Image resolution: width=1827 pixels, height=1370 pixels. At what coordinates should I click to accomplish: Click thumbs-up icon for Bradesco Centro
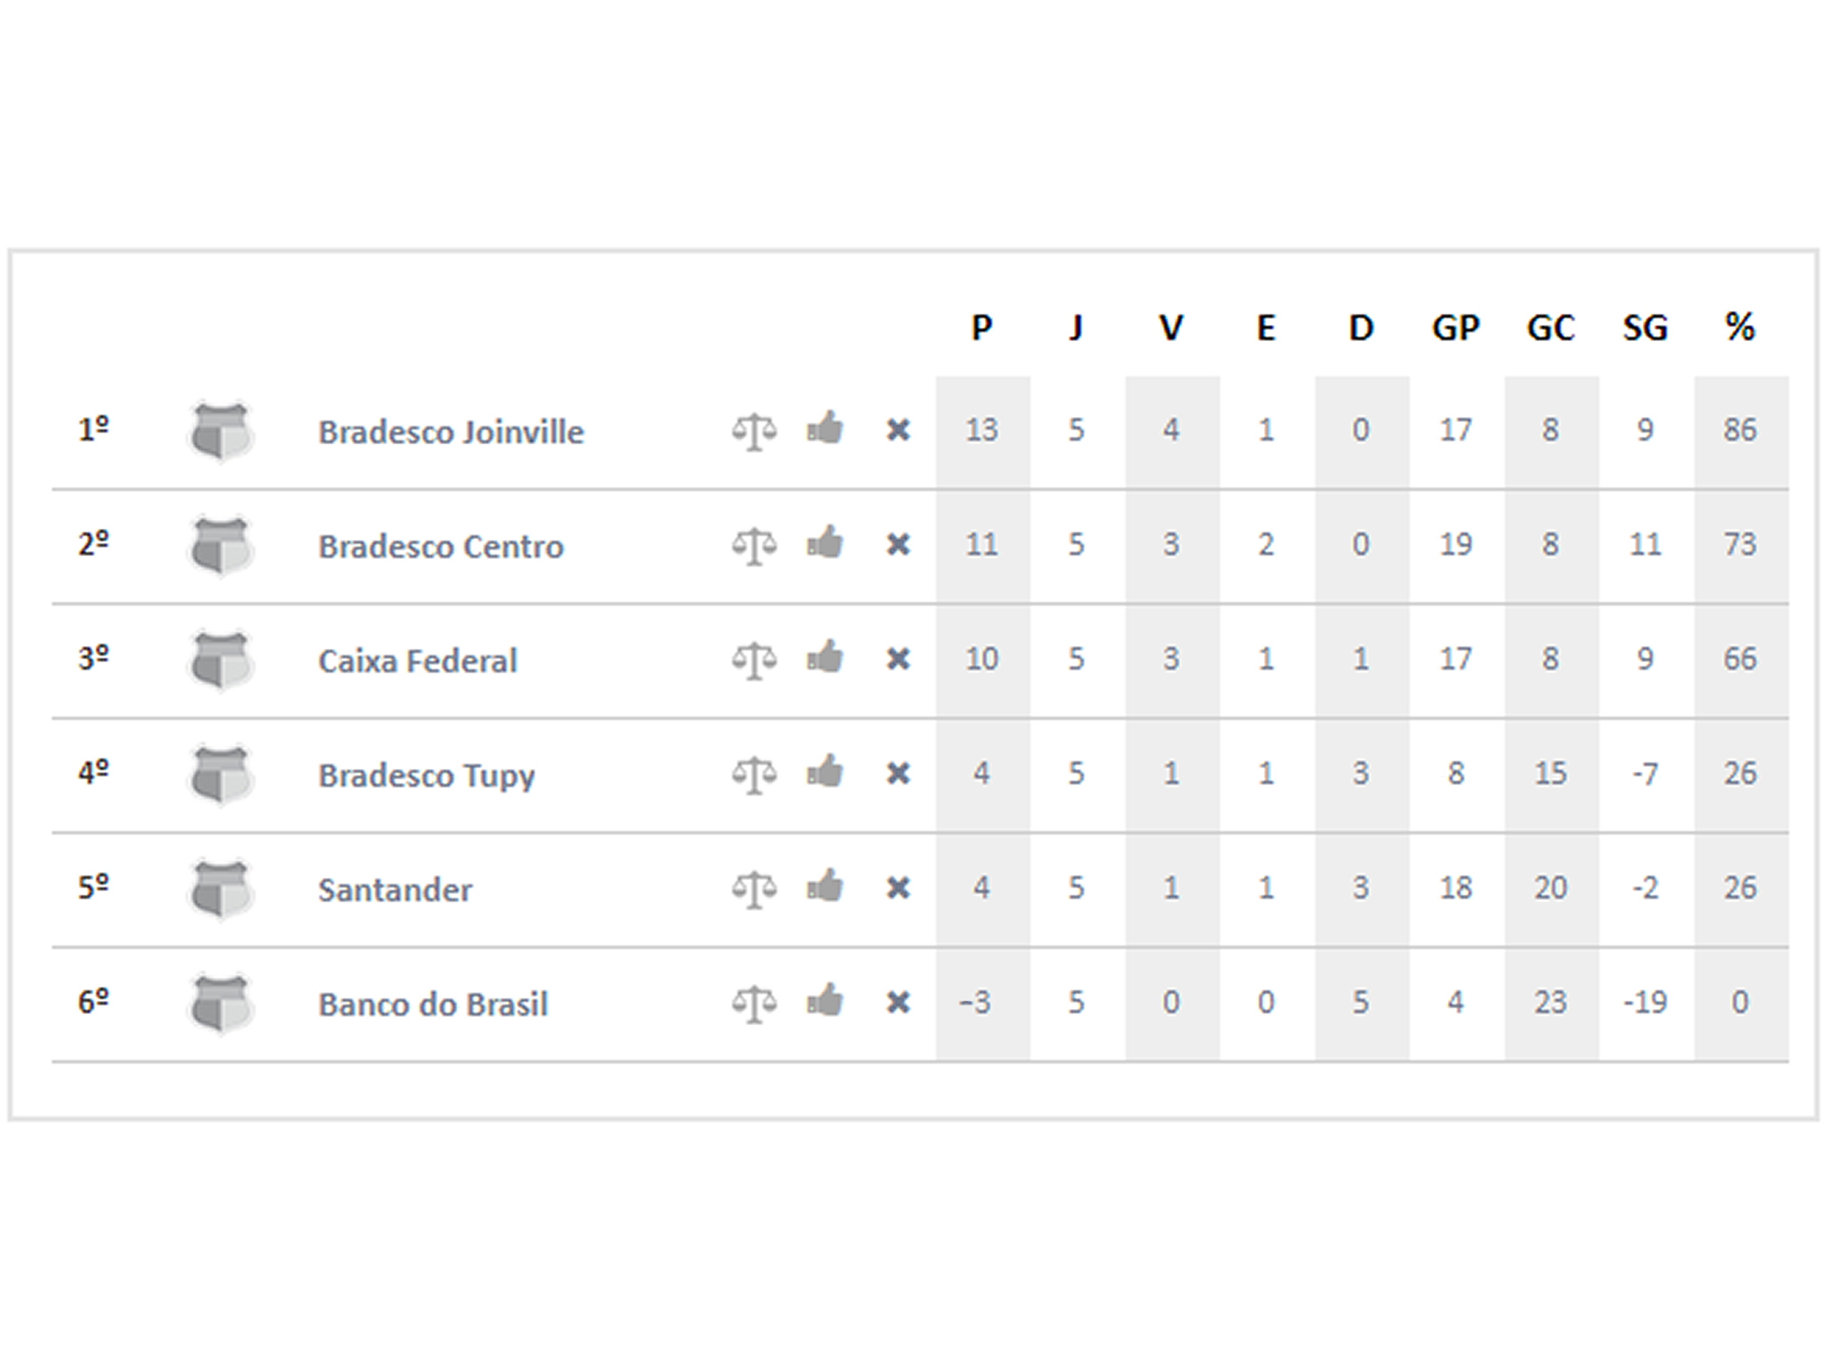tap(825, 543)
